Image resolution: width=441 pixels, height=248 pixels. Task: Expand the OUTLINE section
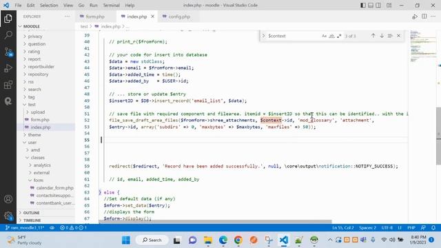click(x=31, y=213)
